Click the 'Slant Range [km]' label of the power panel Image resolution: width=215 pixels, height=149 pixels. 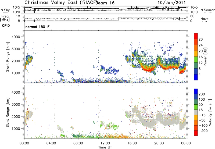[x=8, y=57]
